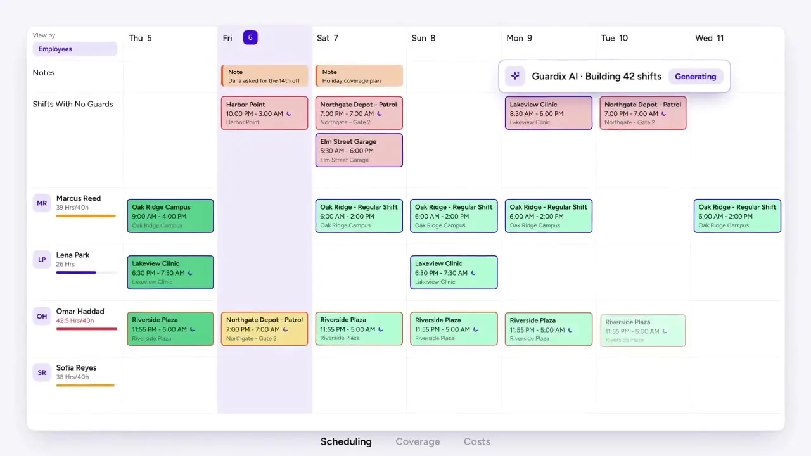Open Omar Haddad's Monday Riverside Plaza shift
Screen dimensions: 811x456
pyautogui.click(x=549, y=329)
